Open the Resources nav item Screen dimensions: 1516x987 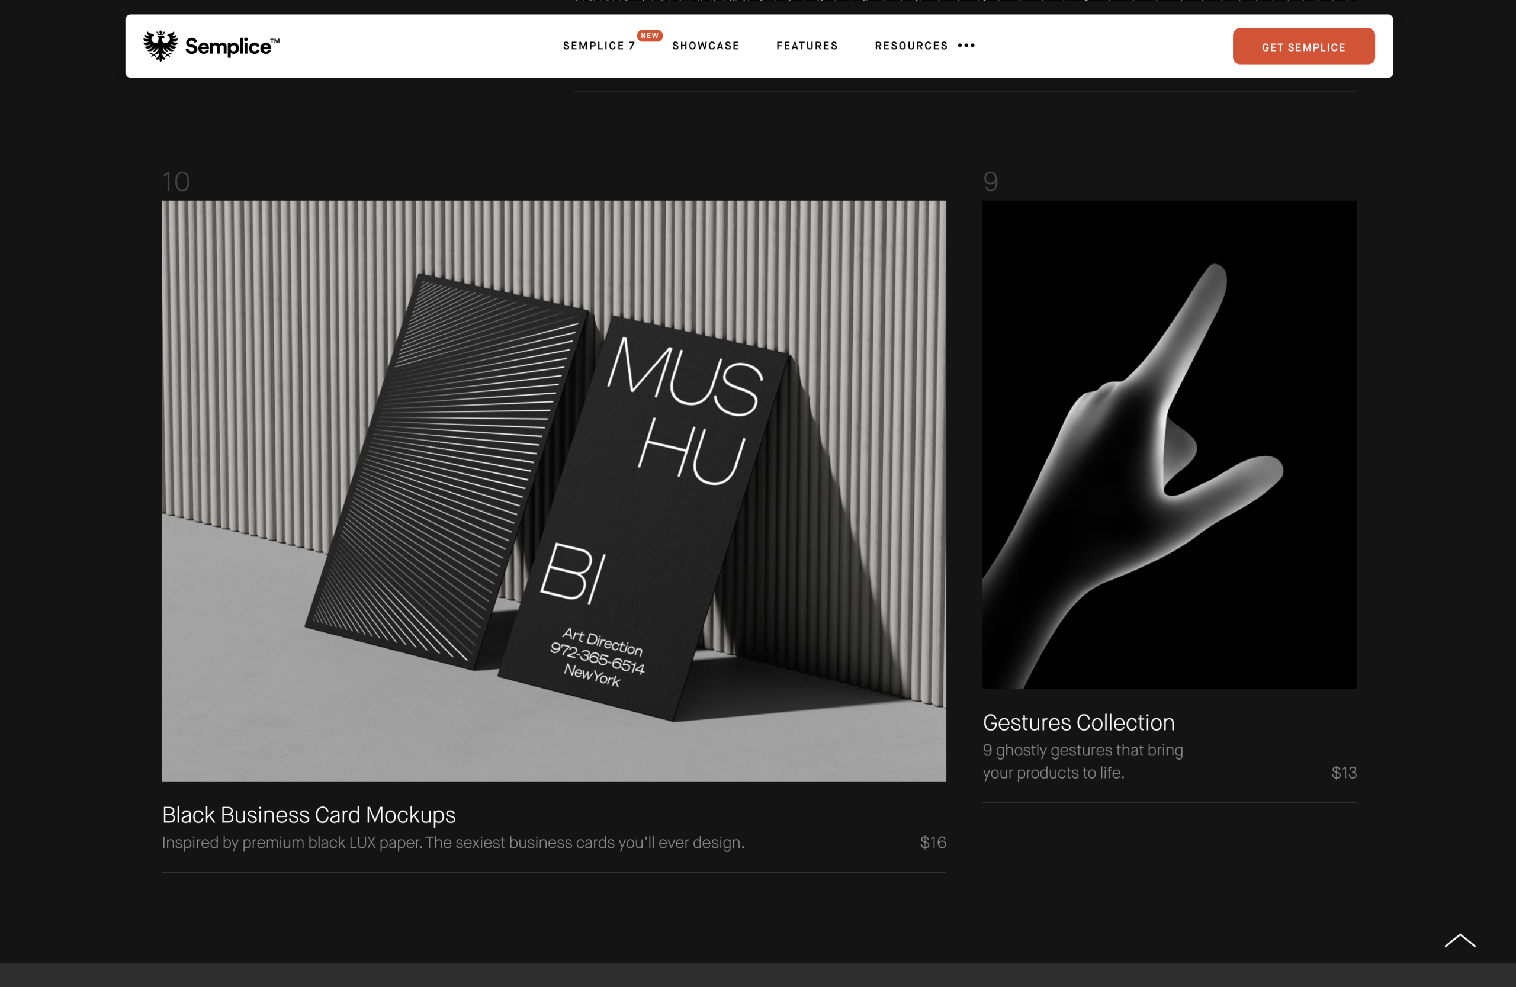(910, 46)
